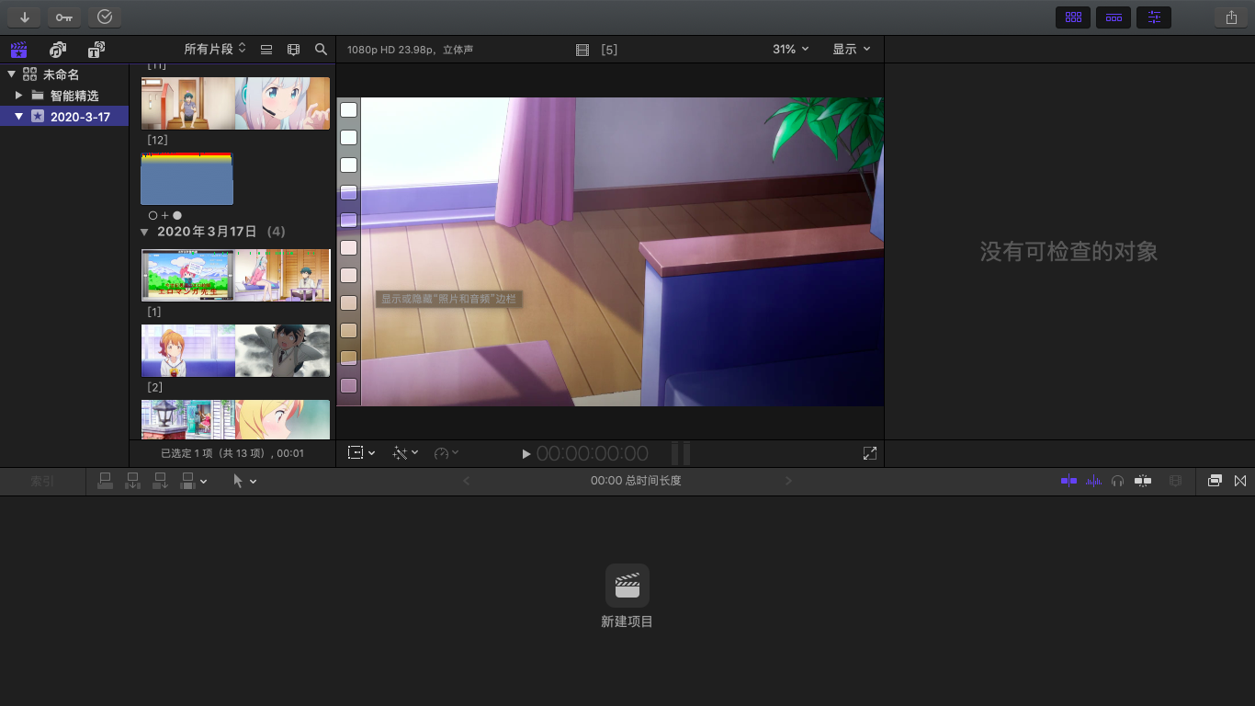
Task: Connect clip to primary storyline
Action: 106,480
